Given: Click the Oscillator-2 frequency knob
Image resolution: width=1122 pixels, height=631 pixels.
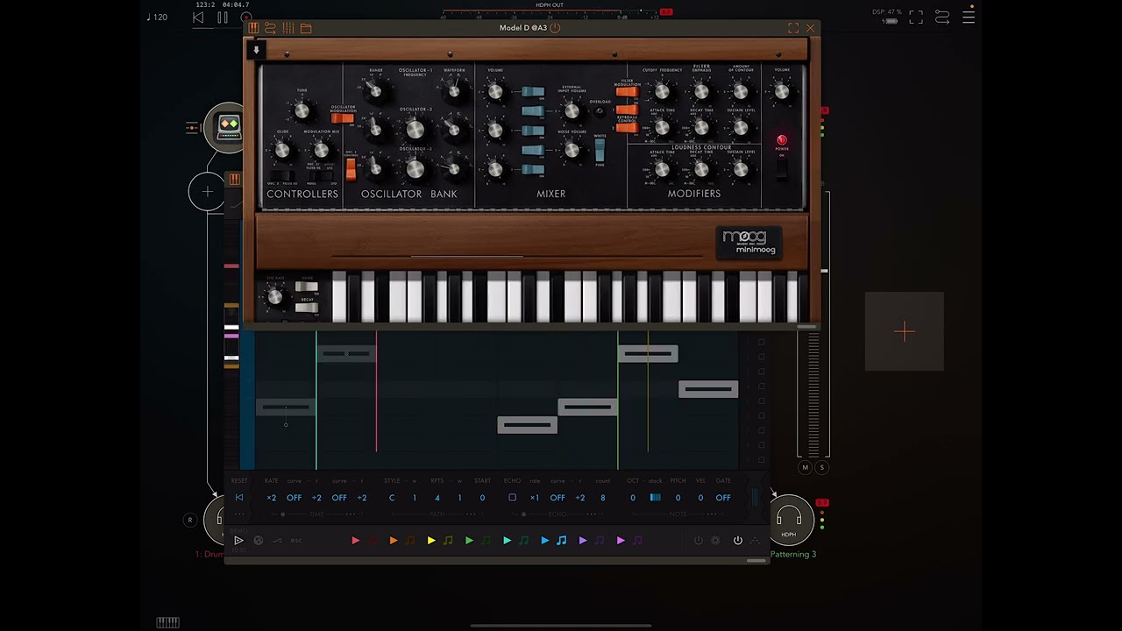Looking at the screenshot, I should click(x=415, y=131).
